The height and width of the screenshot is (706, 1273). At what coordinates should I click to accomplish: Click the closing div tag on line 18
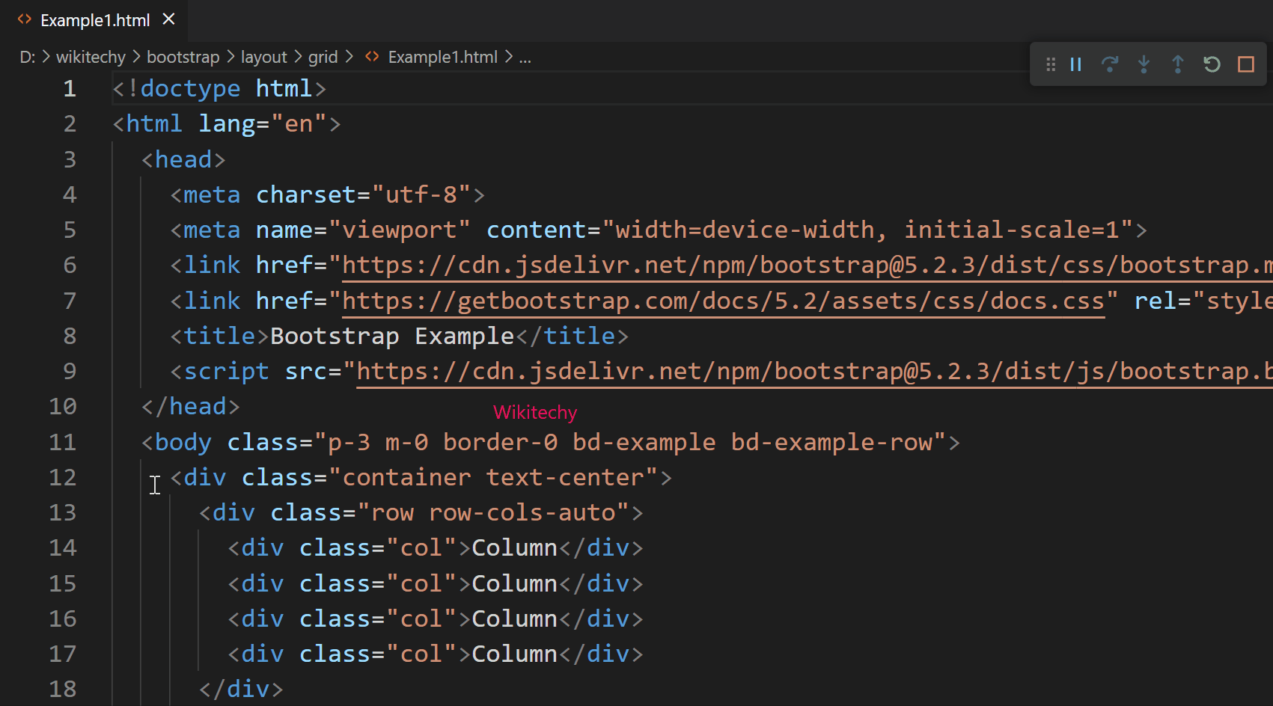(x=241, y=690)
